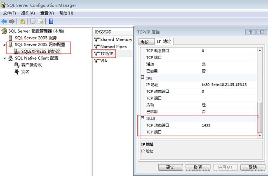The width and height of the screenshot is (268, 176).
Task: Click the Forward arrow toolbar icon
Action: coord(12,21)
